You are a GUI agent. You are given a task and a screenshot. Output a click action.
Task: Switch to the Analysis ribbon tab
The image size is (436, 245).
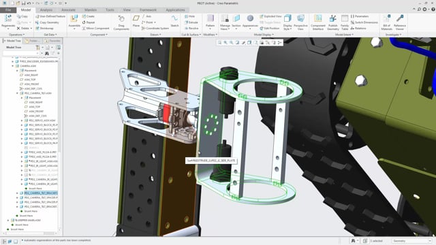[46, 10]
